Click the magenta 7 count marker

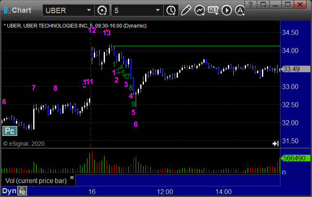coord(34,88)
